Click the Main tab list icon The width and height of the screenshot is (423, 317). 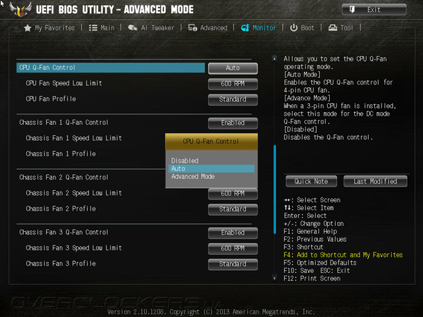pos(93,28)
